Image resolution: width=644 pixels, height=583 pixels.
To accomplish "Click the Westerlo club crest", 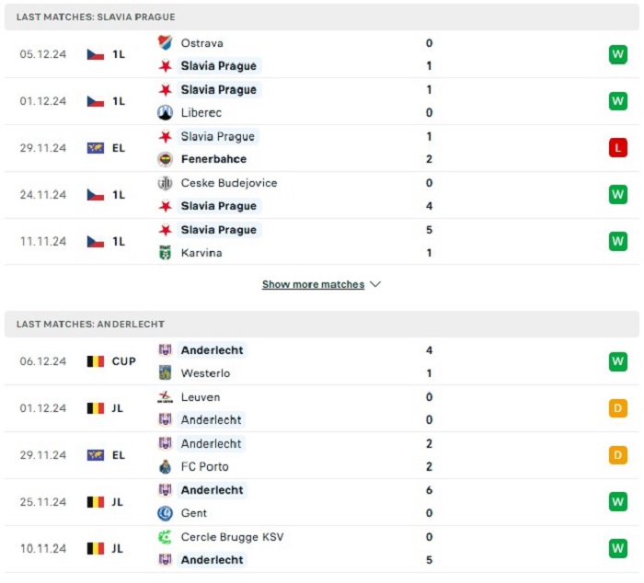I will (x=165, y=372).
